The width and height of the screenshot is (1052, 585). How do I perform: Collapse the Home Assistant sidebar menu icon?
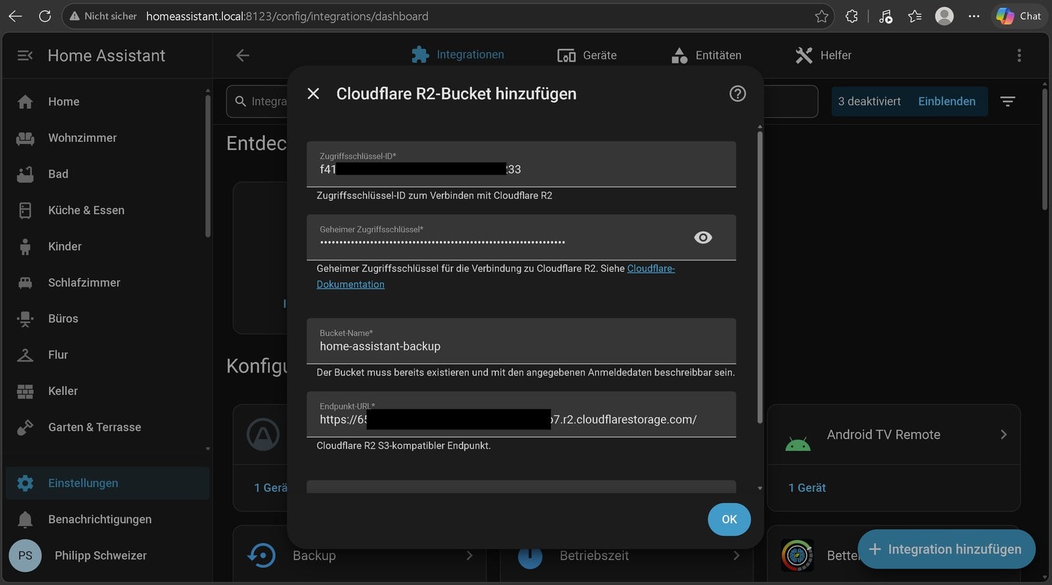click(x=25, y=56)
